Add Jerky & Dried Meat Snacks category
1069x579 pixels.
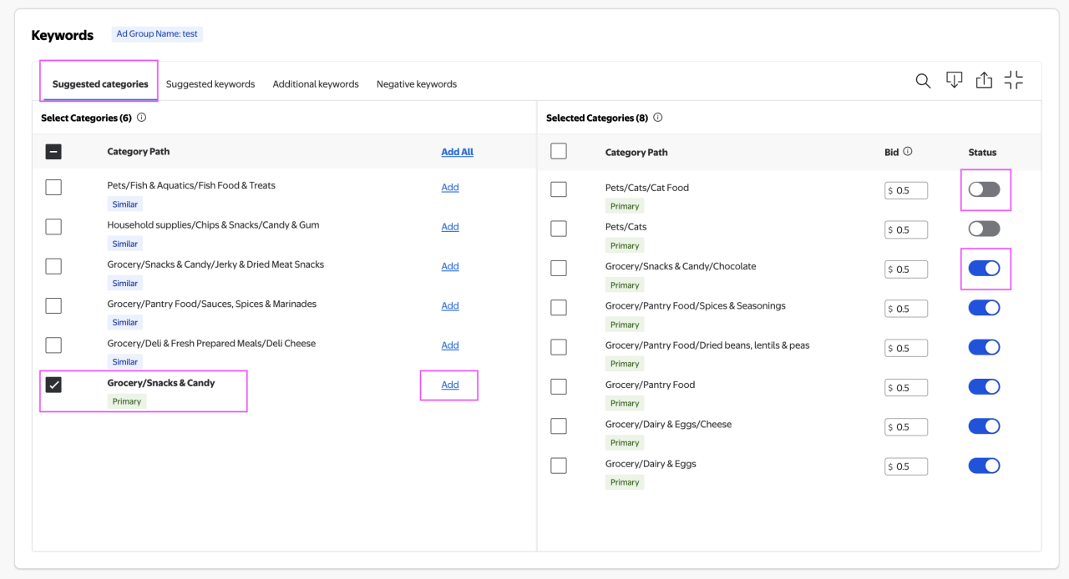click(x=450, y=266)
